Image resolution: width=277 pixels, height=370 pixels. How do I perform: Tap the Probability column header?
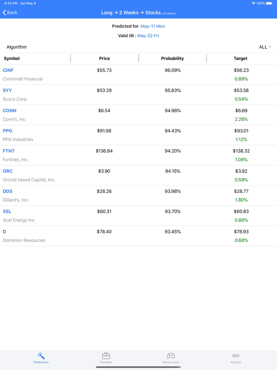pyautogui.click(x=173, y=58)
